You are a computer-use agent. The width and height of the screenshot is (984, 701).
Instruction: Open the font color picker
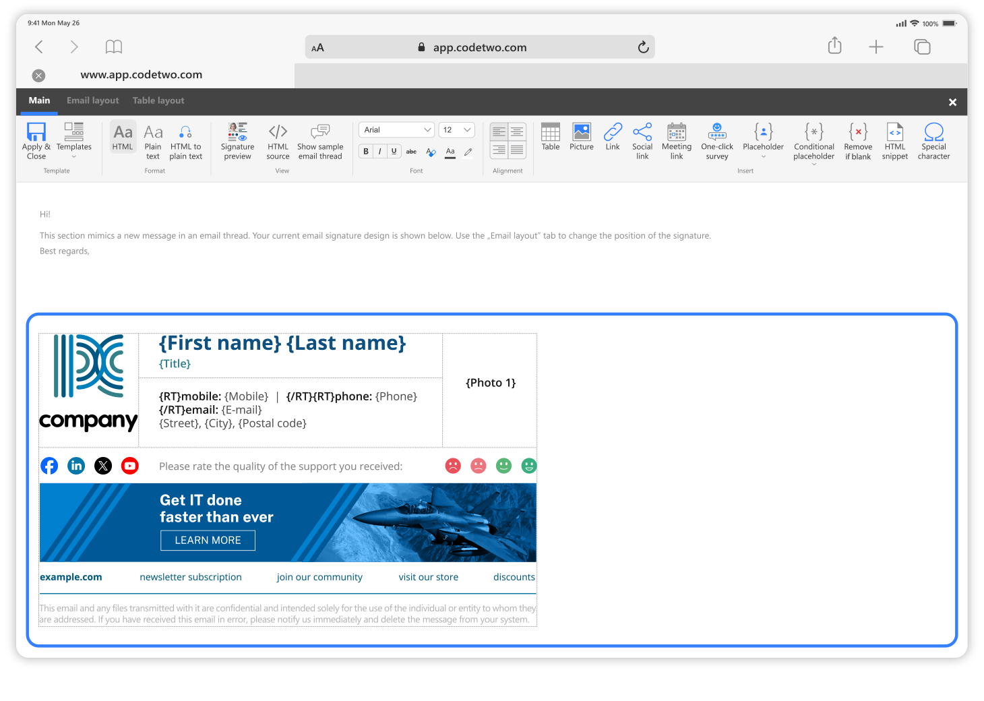[x=450, y=152]
